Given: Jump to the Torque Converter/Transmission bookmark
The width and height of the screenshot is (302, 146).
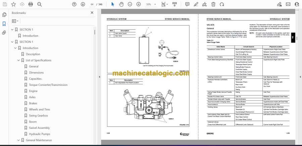Looking at the screenshot, I should (x=48, y=85).
